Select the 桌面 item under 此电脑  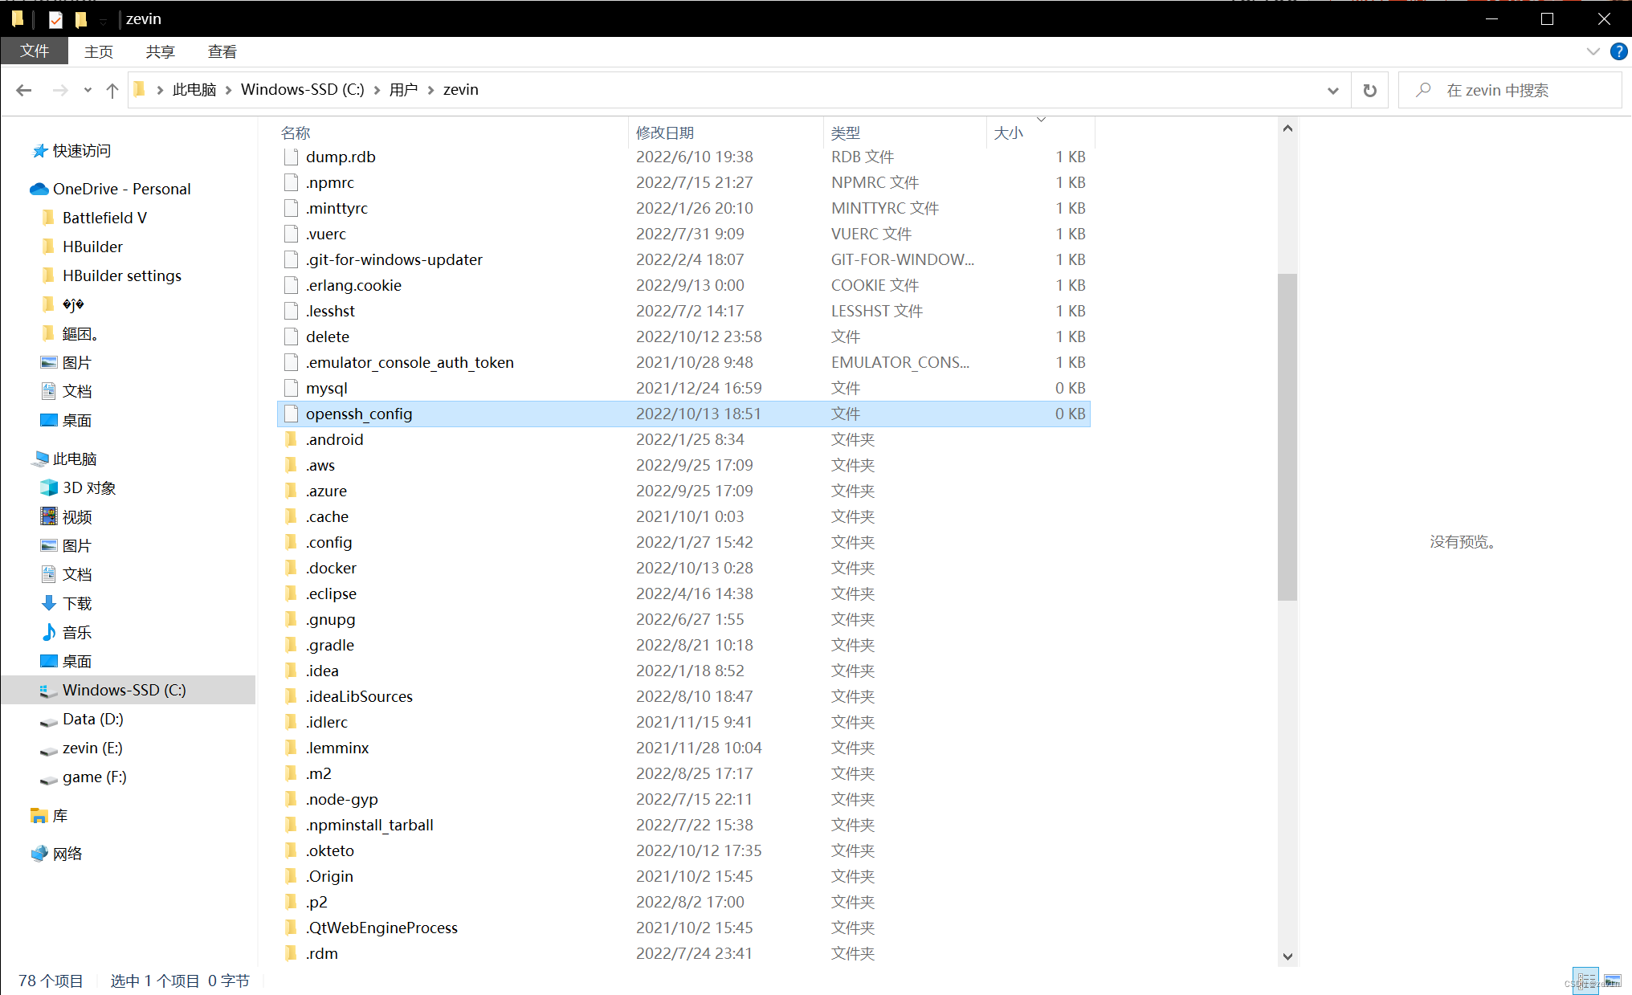[77, 661]
